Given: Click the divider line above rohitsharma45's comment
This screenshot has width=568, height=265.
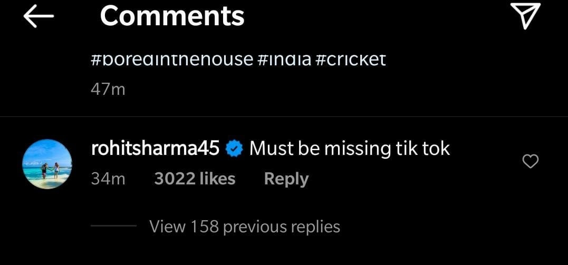Looking at the screenshot, I should (x=284, y=116).
